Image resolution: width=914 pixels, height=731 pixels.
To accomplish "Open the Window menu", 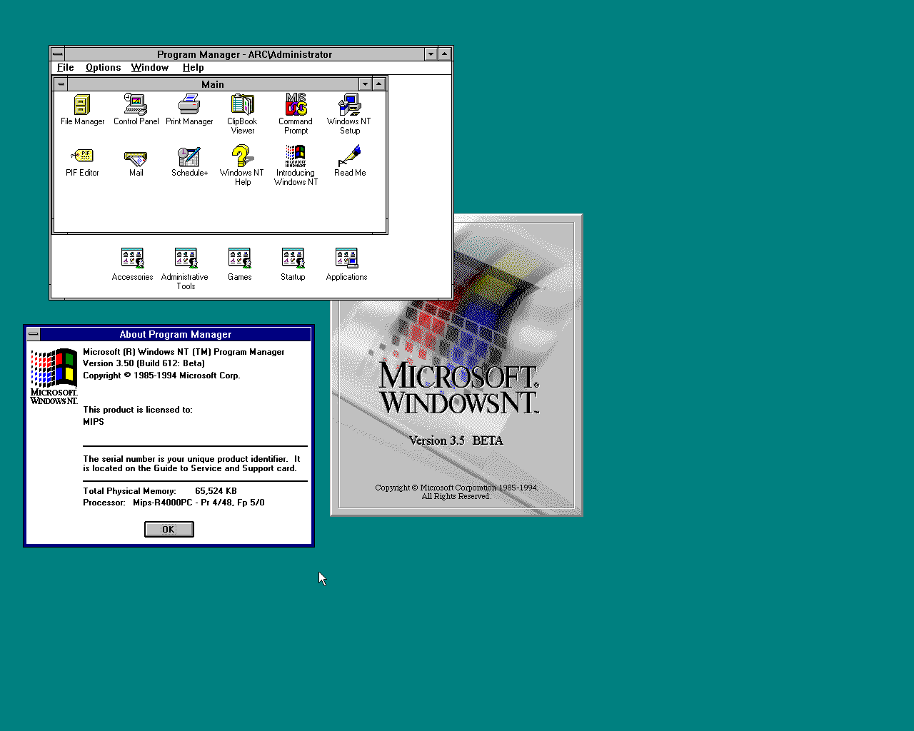I will click(150, 68).
